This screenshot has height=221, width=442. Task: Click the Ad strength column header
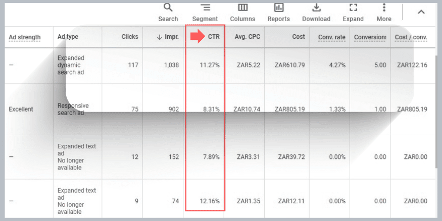coord(24,37)
